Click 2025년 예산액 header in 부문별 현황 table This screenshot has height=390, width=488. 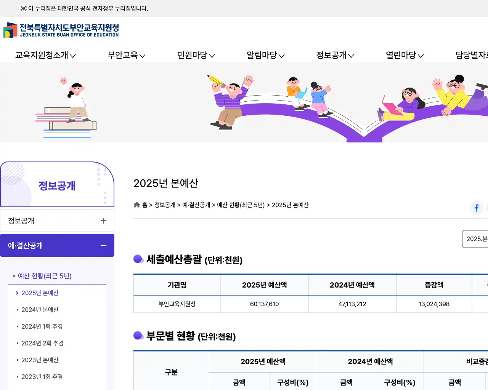point(263,361)
